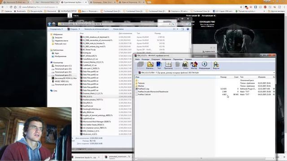Expand the arrow next to Открыть in Explorer
287x161 pixels.
coord(79,29)
